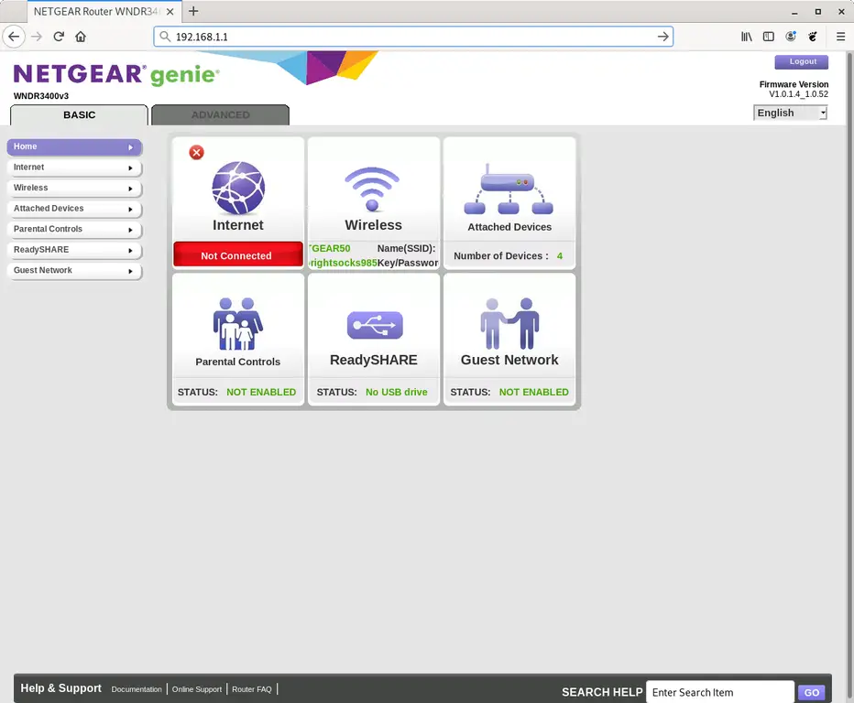Click the wireless Name(SSID) text

[x=406, y=248]
